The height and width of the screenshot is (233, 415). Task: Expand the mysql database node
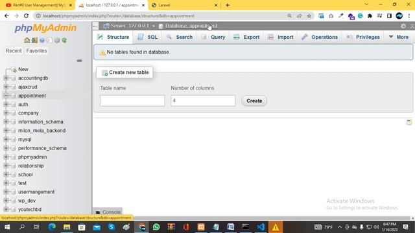pos(6,139)
